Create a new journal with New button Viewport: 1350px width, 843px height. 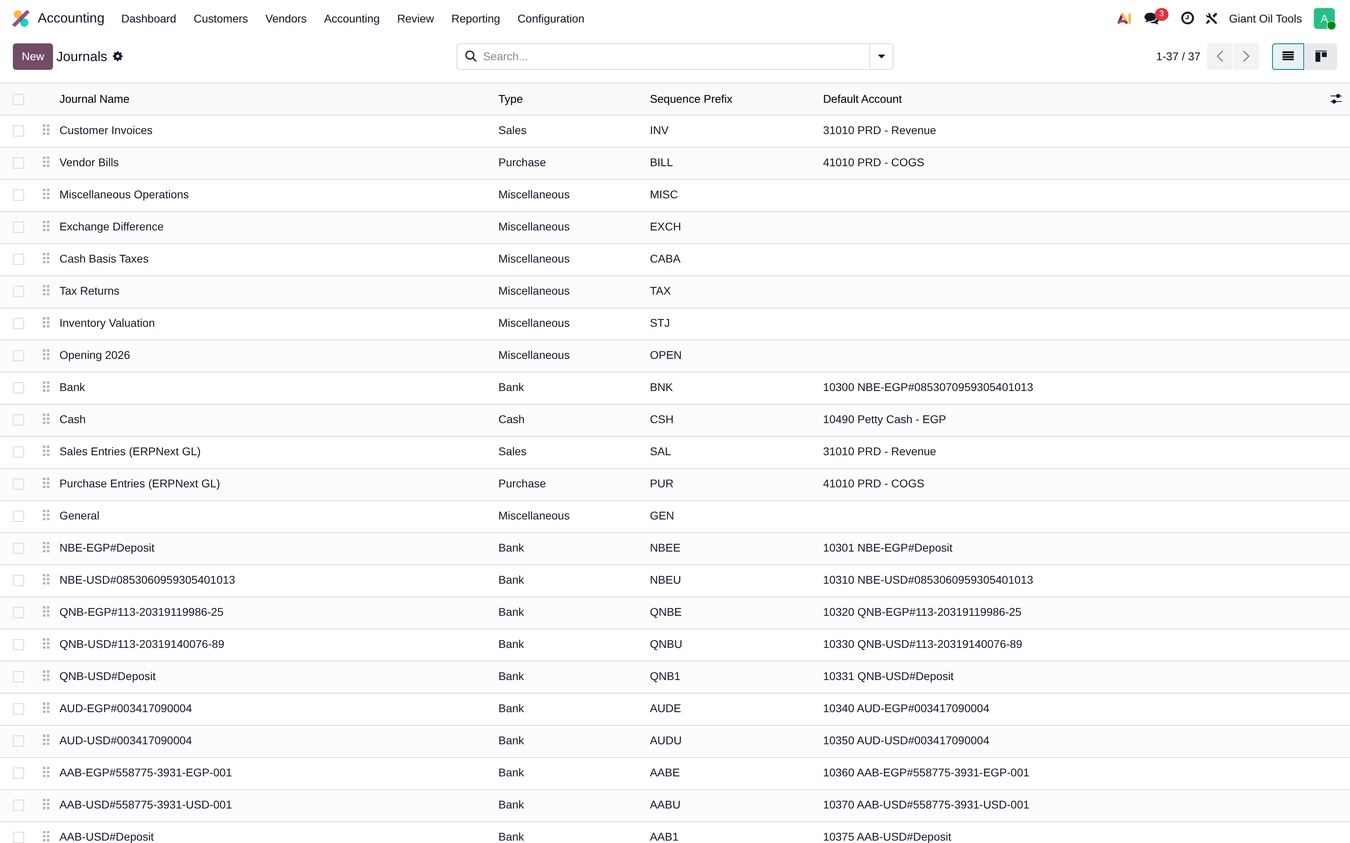tap(33, 56)
